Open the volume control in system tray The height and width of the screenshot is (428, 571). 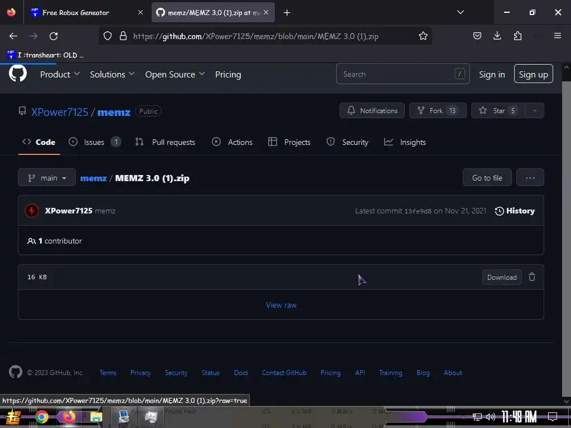pos(491,417)
